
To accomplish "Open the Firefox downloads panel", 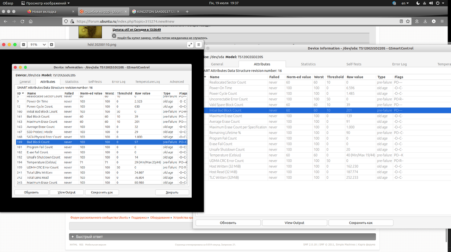I will point(425,21).
